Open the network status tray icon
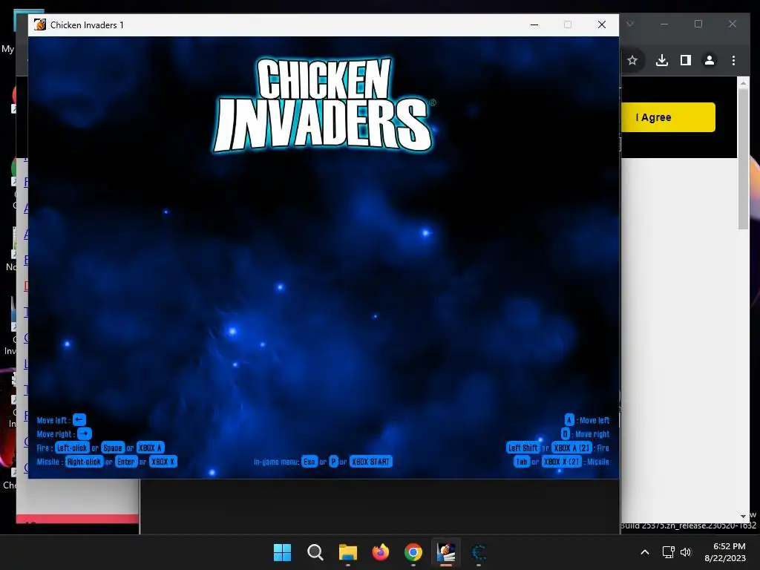760x570 pixels. pyautogui.click(x=669, y=552)
